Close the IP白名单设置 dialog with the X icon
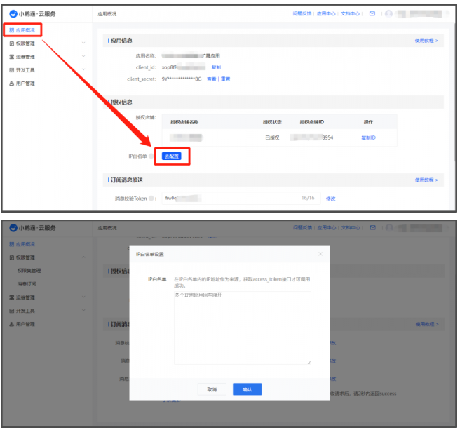This screenshot has width=460, height=430. 320,253
